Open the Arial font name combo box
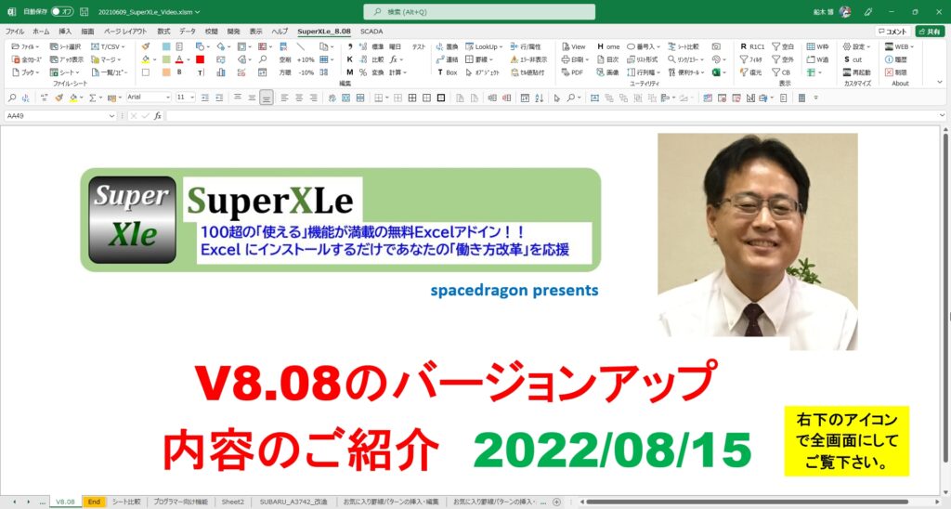This screenshot has height=509, width=951. tap(149, 98)
